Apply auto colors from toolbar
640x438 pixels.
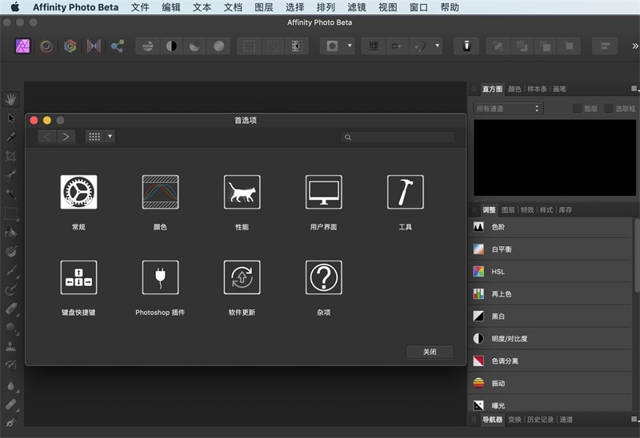194,46
